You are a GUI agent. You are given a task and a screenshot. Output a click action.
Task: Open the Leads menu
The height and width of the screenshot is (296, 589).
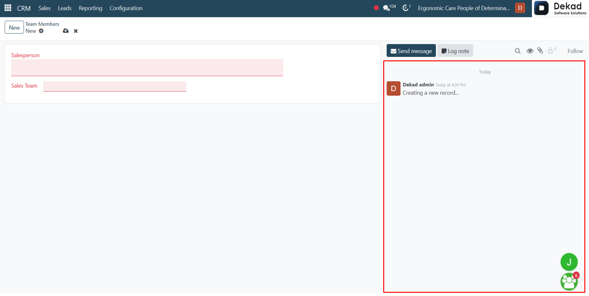65,8
